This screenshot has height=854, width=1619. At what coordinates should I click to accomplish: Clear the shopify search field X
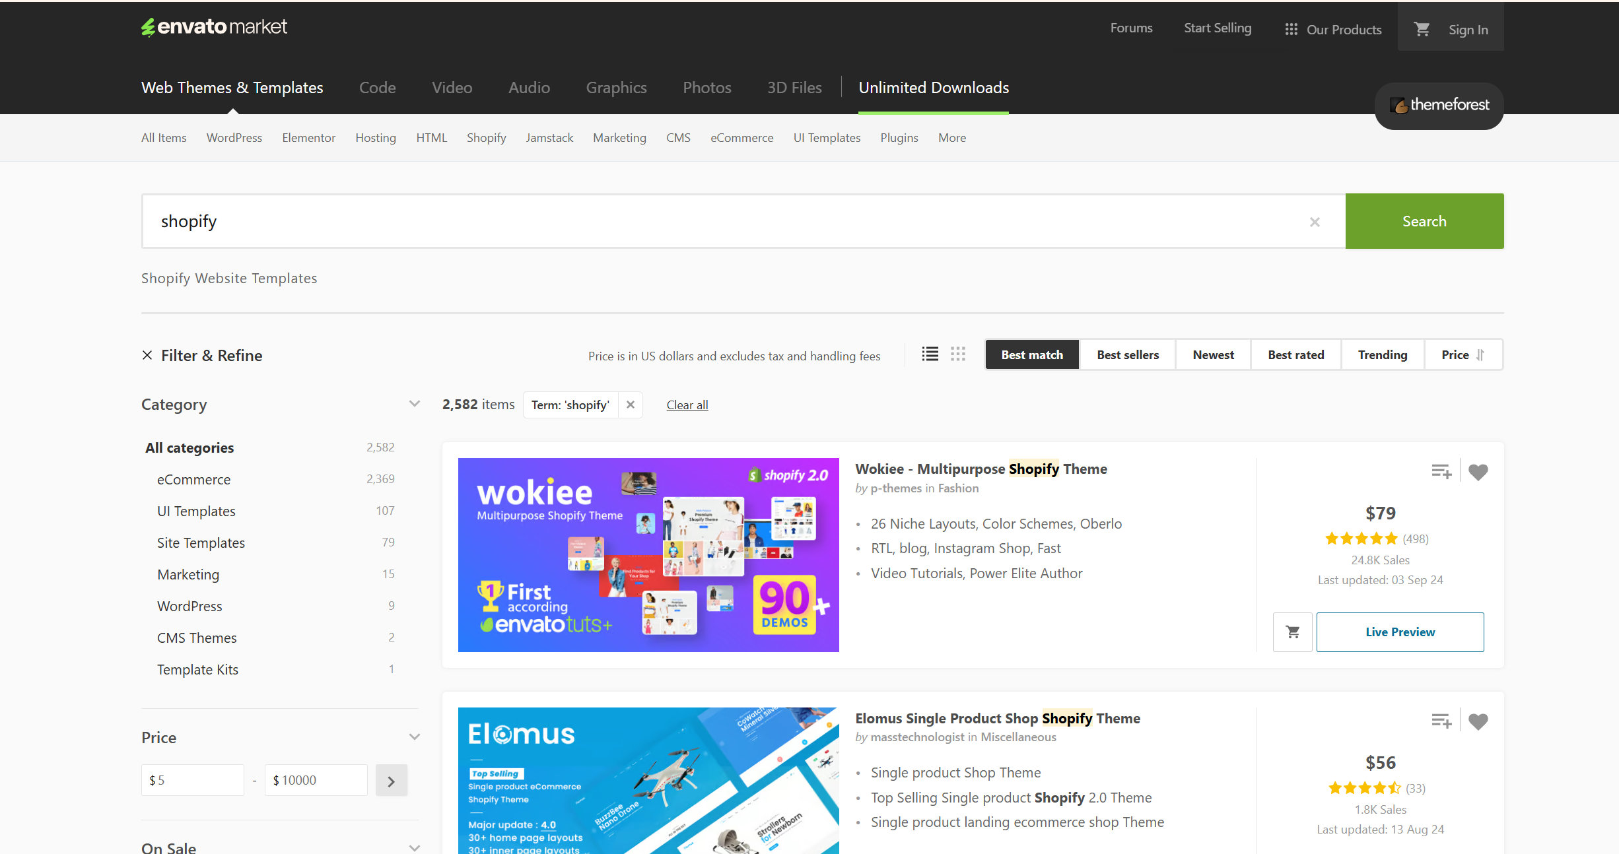click(x=1315, y=222)
